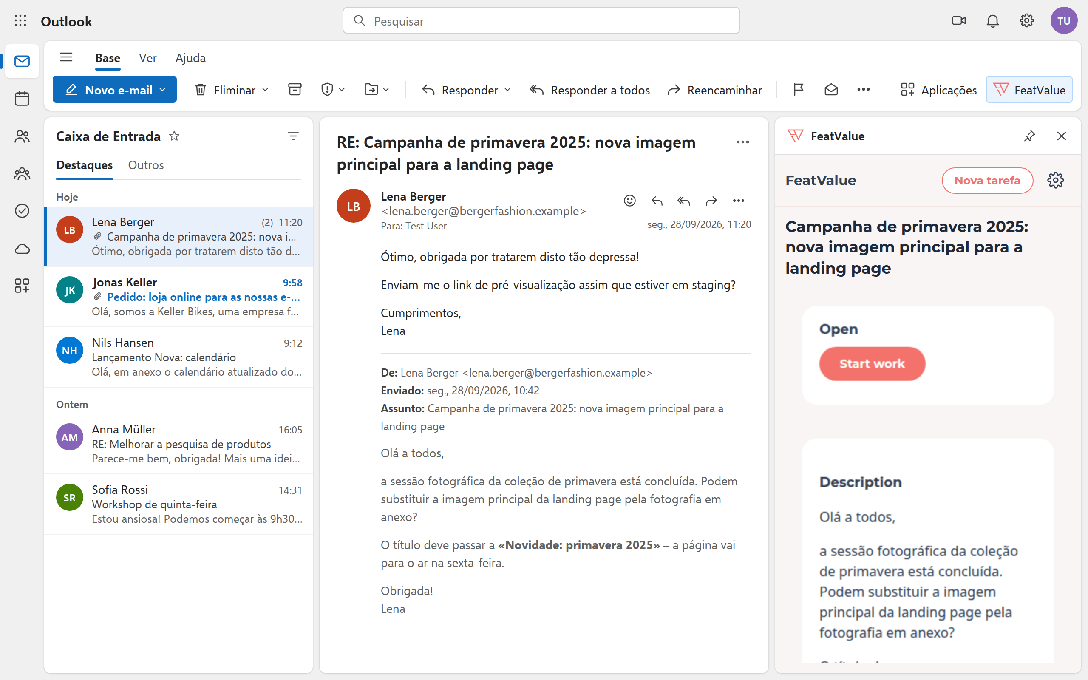Toggle the navigation pane hamburger button
The height and width of the screenshot is (680, 1088).
66,57
